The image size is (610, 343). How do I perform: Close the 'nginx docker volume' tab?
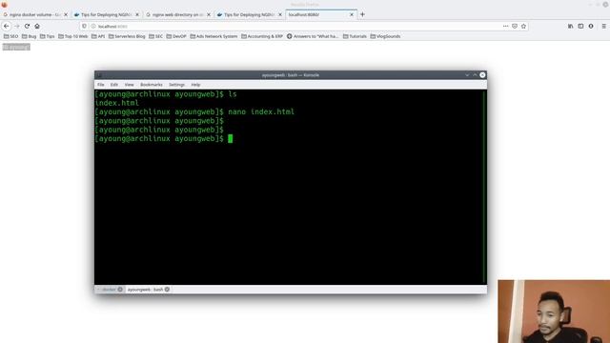(x=66, y=14)
